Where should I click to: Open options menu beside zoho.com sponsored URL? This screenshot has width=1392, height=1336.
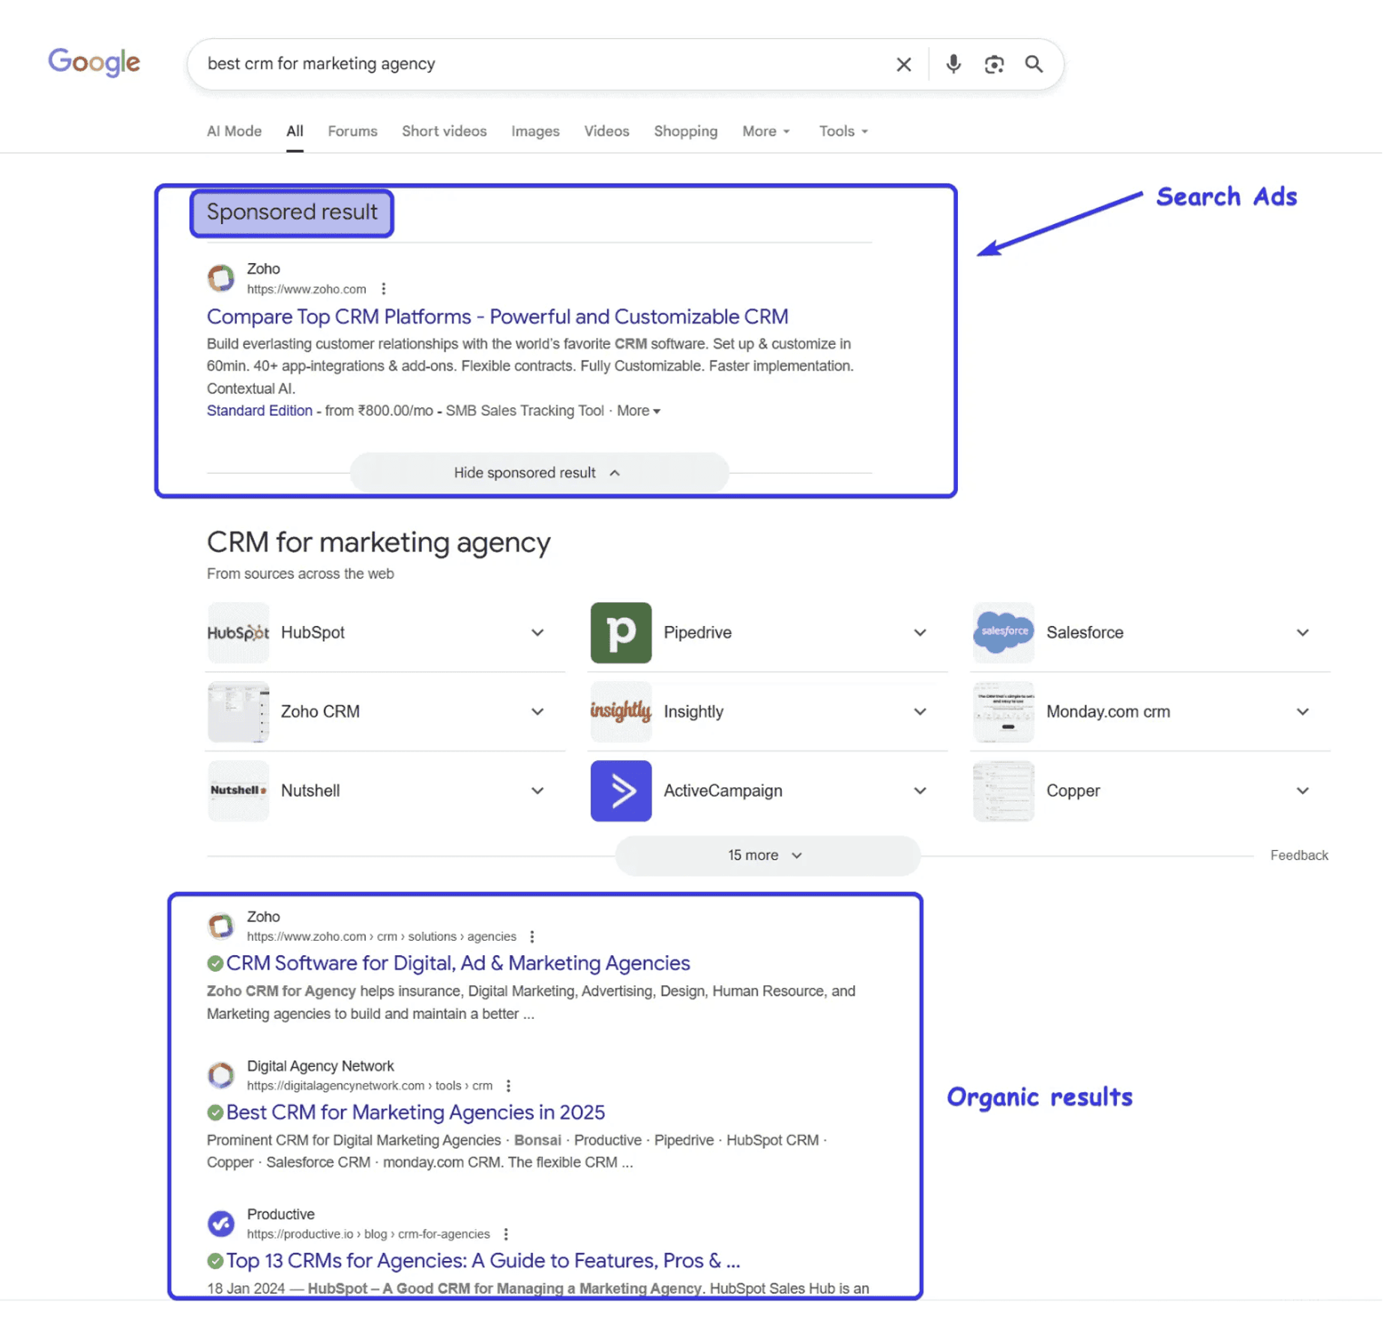tap(383, 289)
